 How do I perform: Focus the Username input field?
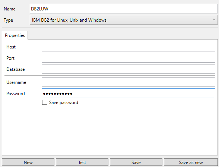(x=128, y=82)
